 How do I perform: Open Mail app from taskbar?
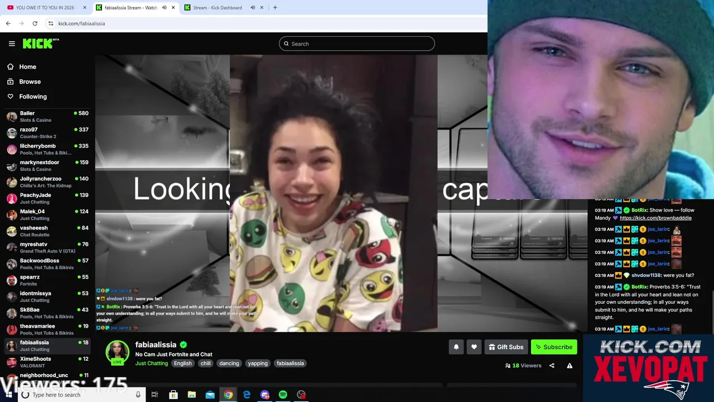coord(210,395)
